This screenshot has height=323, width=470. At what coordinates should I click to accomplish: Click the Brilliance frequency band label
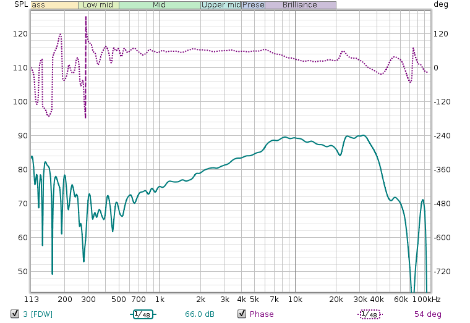click(300, 5)
